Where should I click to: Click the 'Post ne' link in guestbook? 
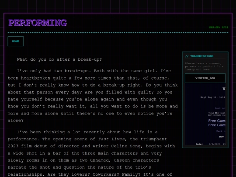click(x=220, y=108)
